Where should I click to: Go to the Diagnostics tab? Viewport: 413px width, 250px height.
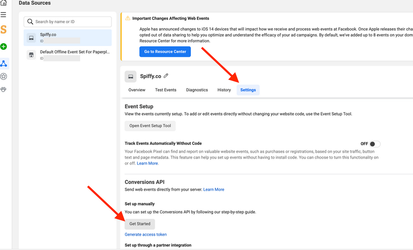point(197,90)
